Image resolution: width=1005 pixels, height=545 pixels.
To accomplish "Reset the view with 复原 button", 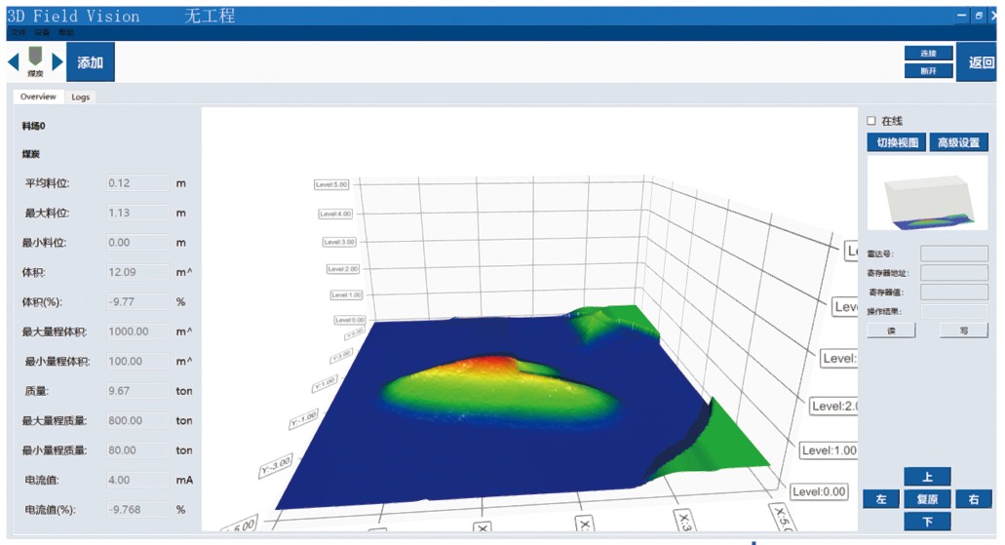I will (927, 499).
